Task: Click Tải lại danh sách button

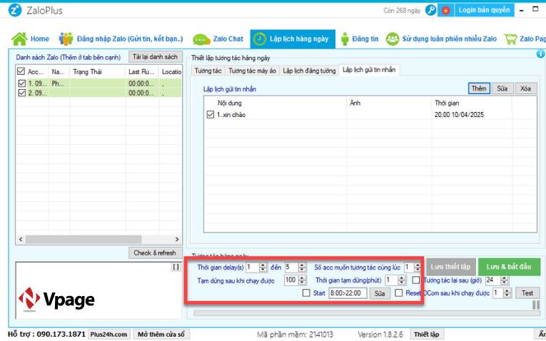Action: click(155, 57)
